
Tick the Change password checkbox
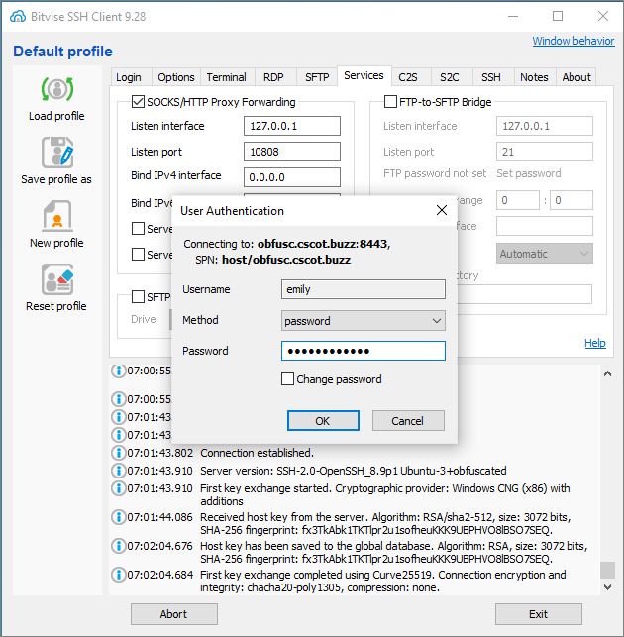tap(287, 379)
